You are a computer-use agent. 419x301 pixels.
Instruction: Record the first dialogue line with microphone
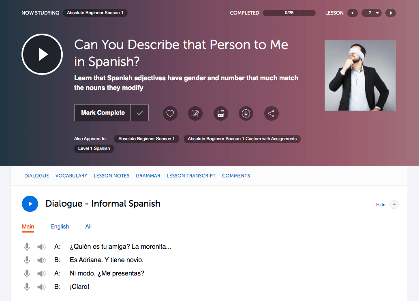(27, 247)
